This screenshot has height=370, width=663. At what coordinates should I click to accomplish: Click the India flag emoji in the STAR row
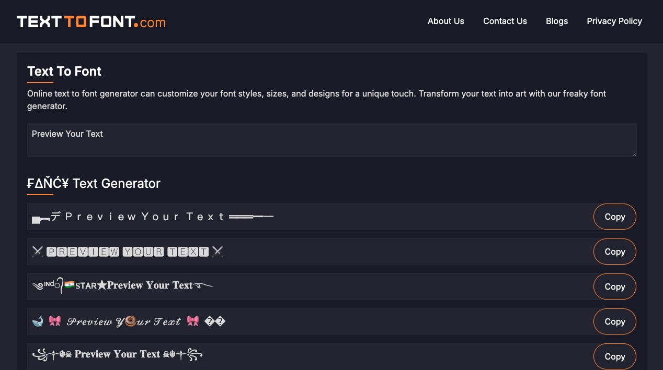[x=69, y=285]
